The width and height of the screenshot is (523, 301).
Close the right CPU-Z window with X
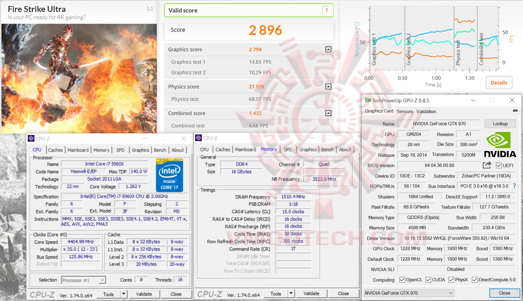351,138
